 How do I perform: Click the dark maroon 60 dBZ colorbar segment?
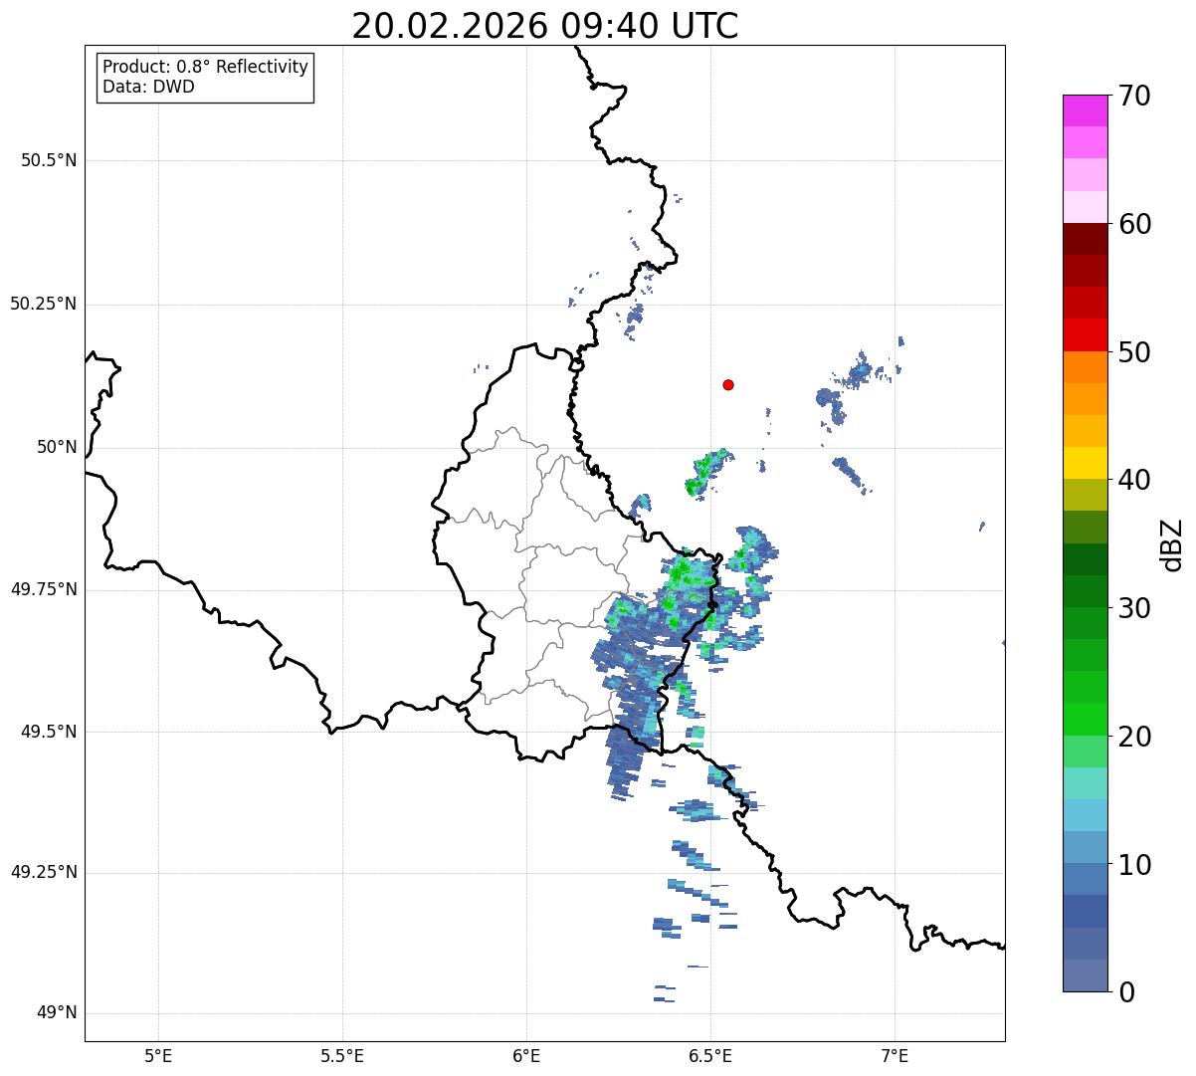(1085, 239)
